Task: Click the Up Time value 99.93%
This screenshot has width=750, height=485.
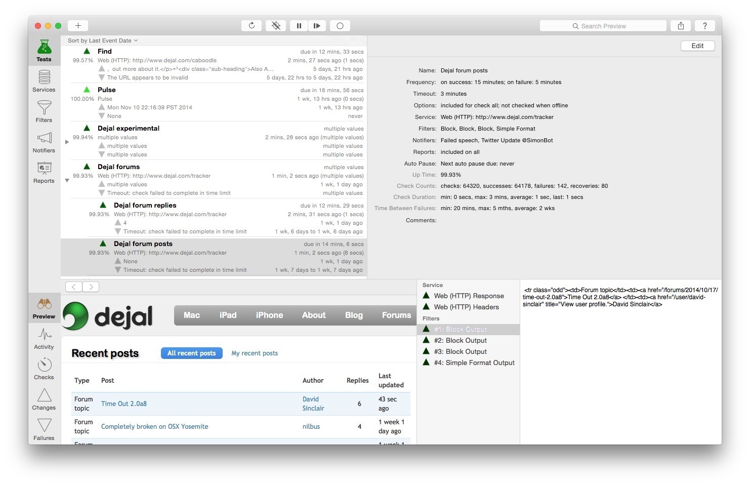Action: pyautogui.click(x=450, y=175)
